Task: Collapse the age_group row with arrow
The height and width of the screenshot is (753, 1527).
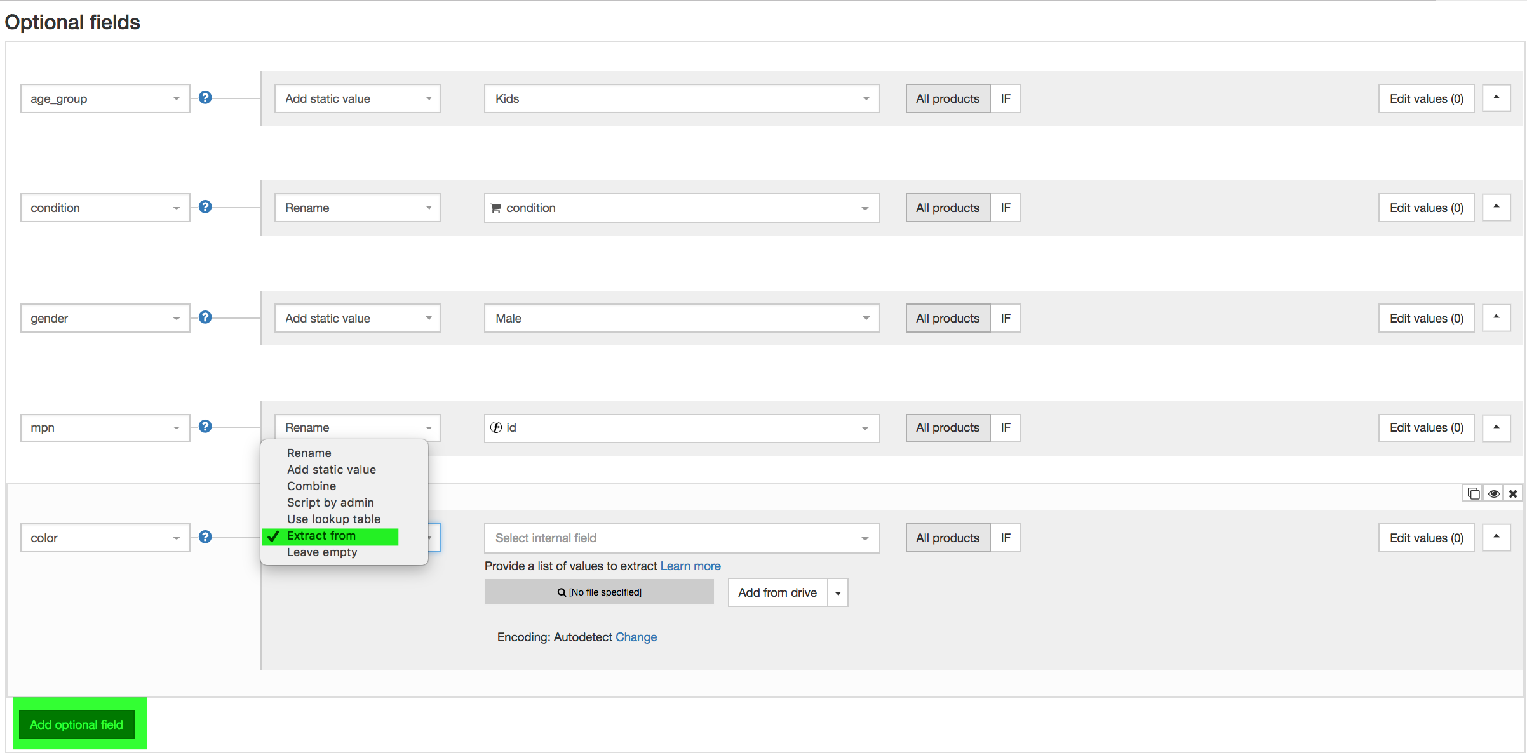Action: 1496,98
